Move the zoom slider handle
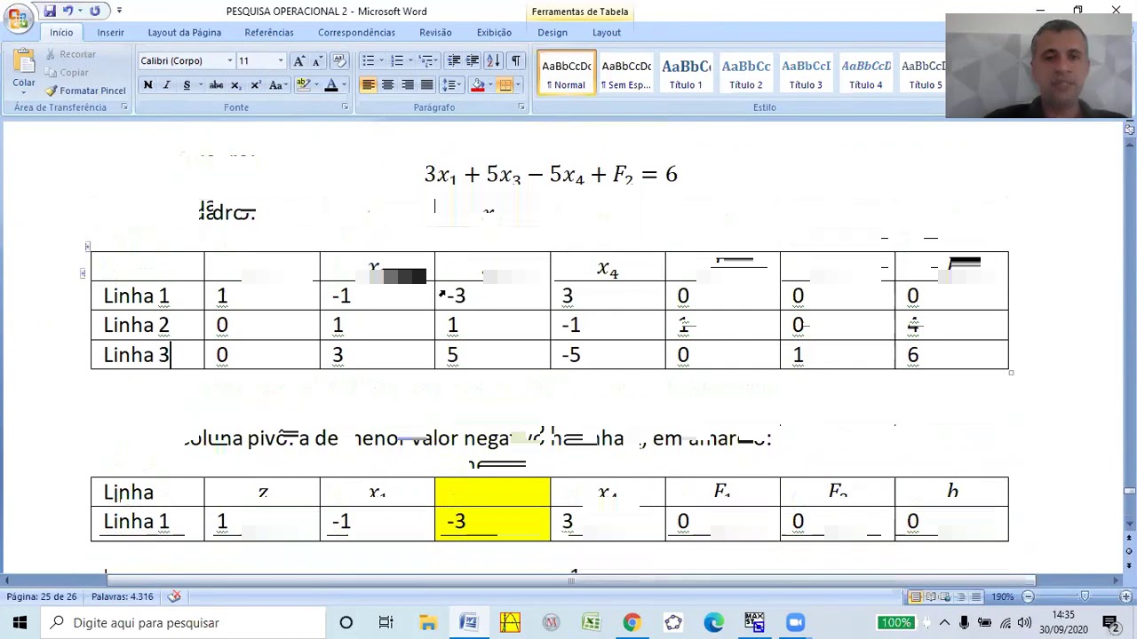 (1085, 597)
